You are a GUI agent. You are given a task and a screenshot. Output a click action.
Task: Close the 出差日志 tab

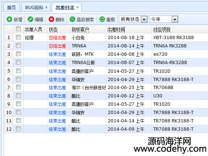[x=78, y=7]
